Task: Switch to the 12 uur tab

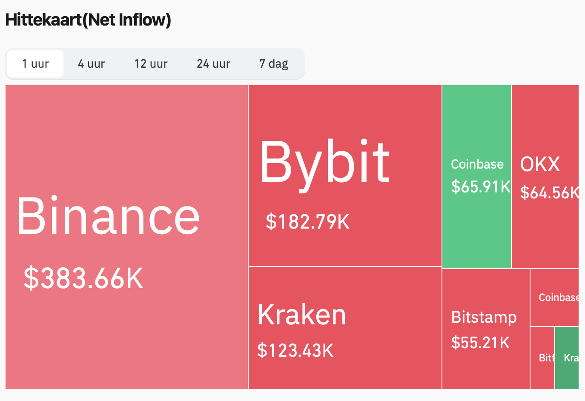Action: pos(151,64)
